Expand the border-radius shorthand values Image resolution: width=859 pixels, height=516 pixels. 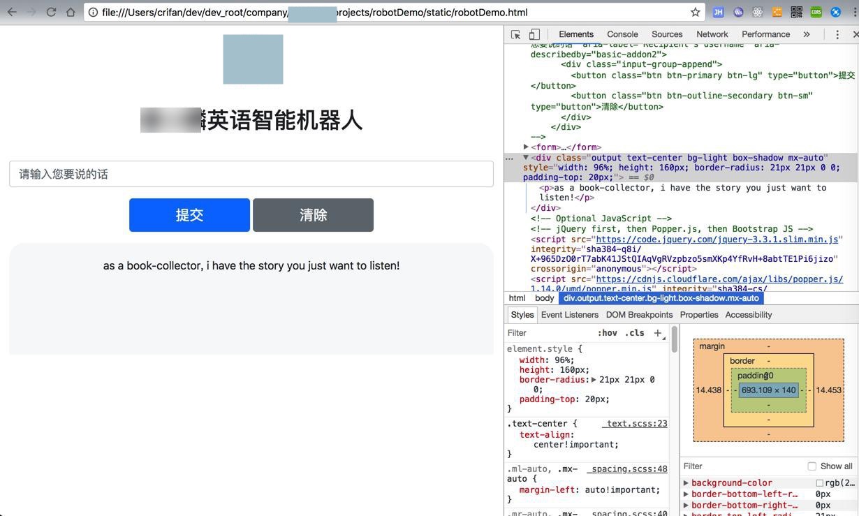pos(594,380)
